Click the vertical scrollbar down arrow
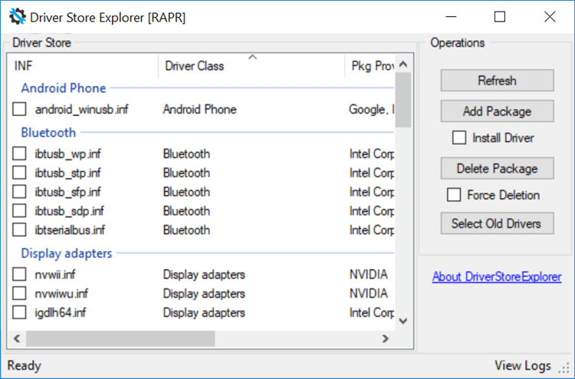 click(403, 321)
